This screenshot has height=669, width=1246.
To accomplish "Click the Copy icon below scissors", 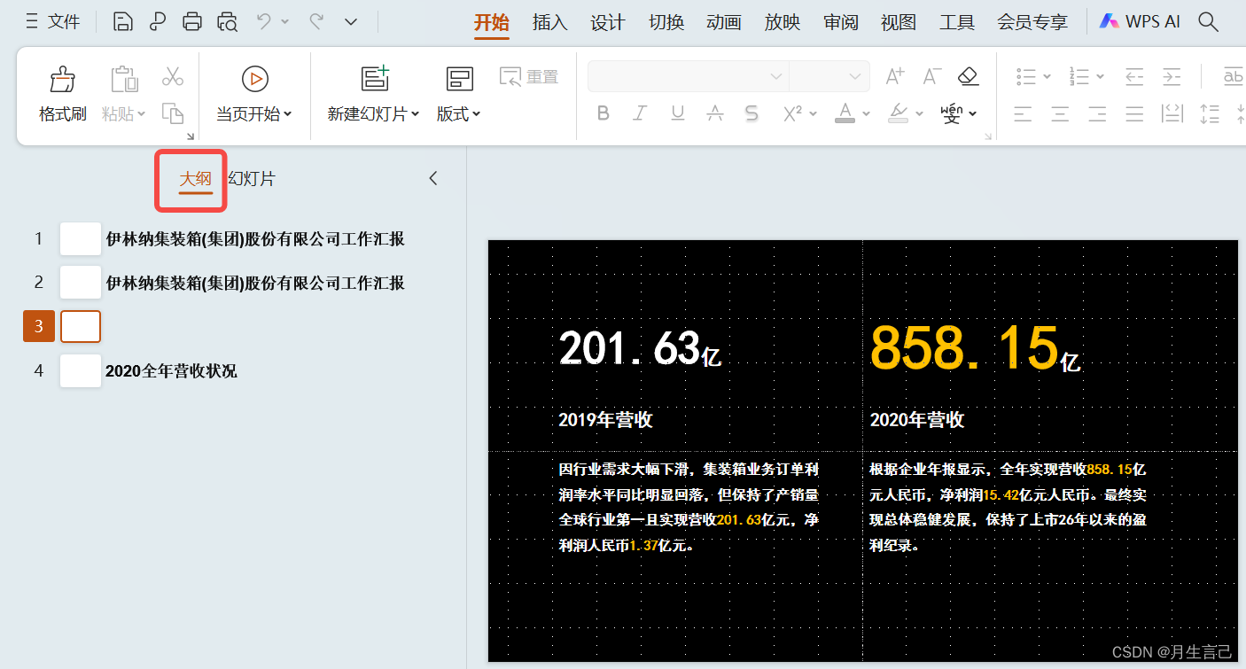I will point(172,113).
